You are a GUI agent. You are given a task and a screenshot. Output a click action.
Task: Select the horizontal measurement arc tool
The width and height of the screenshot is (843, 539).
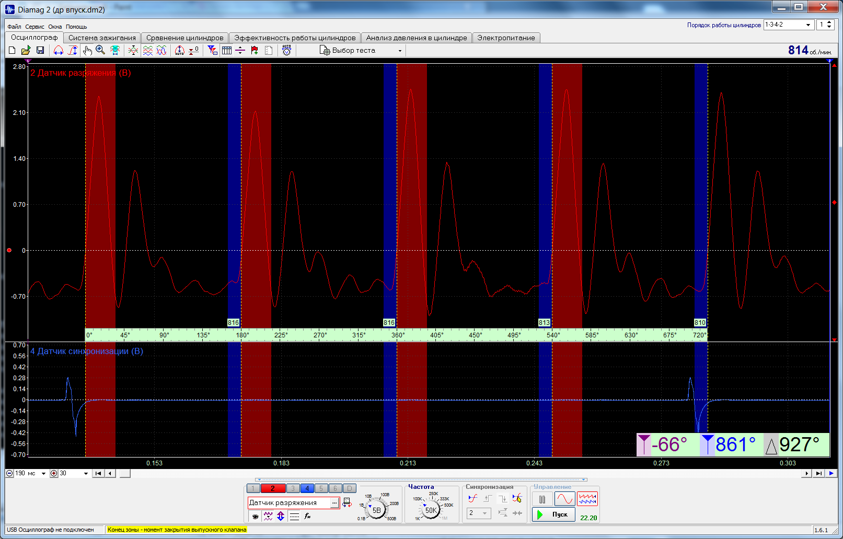[x=59, y=50]
